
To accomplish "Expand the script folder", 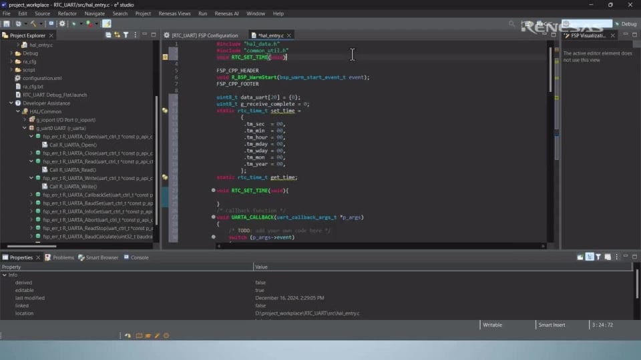I will 11,70.
